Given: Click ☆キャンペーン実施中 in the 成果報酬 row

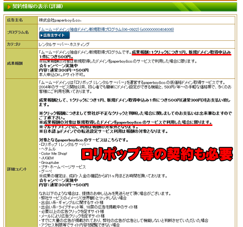Looking at the screenshot, I should tap(58, 66).
